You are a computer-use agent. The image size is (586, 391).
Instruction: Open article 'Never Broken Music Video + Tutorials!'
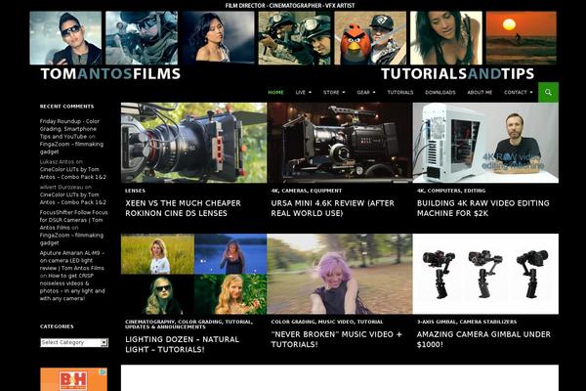click(x=336, y=339)
